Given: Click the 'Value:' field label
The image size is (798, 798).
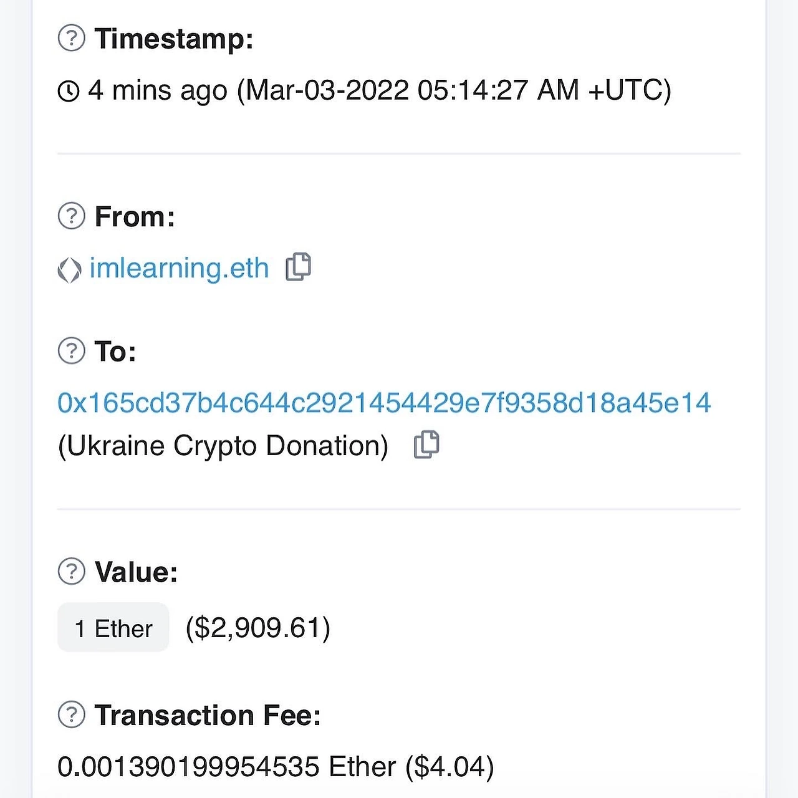Looking at the screenshot, I should tap(136, 572).
